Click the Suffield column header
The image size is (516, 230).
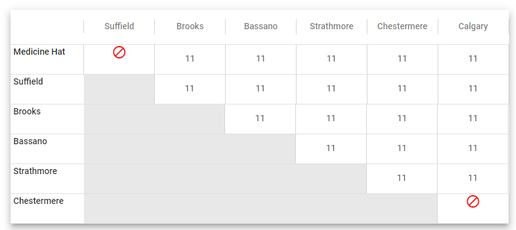pos(119,26)
